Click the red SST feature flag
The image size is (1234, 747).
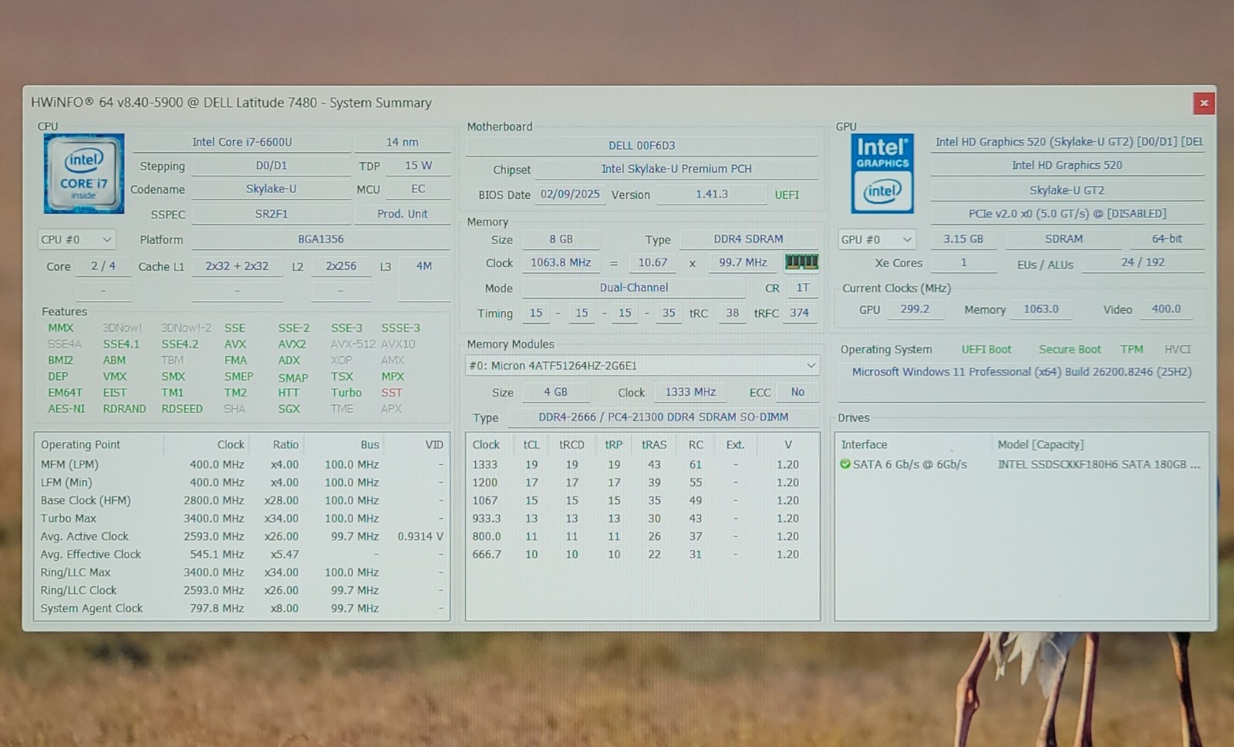point(392,393)
